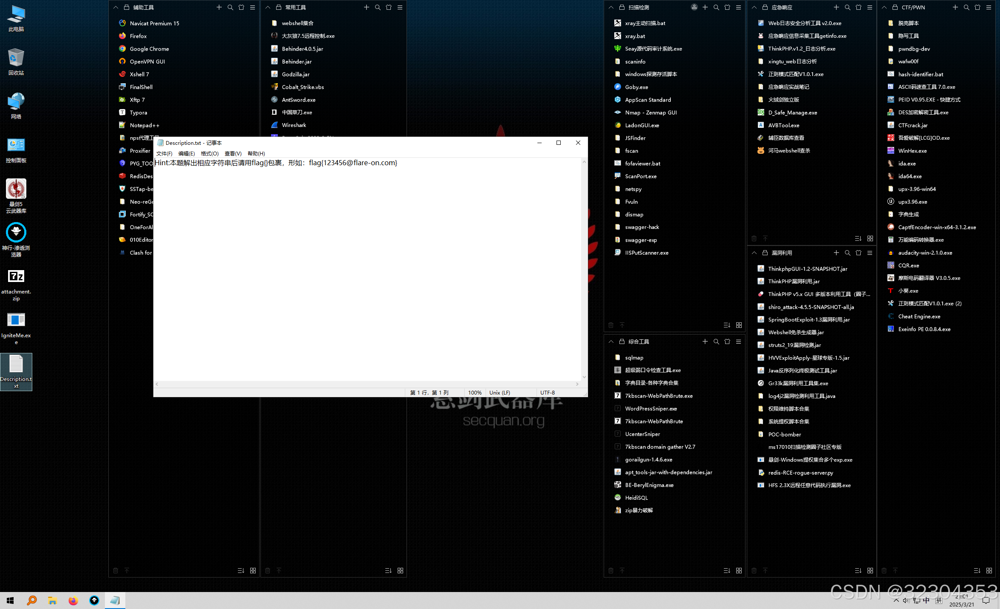
Task: Click the Windows Start button
Action: (x=10, y=601)
